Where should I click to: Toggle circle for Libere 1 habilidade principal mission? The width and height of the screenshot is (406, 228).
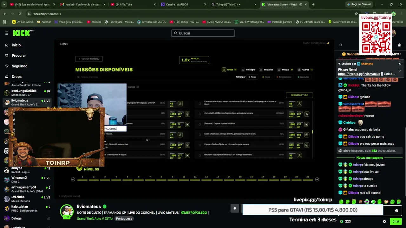[200, 135]
